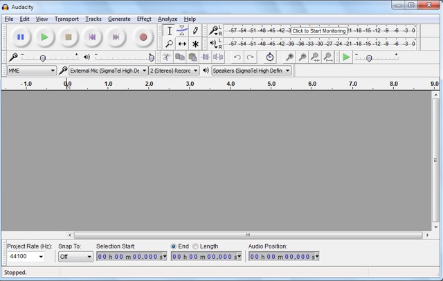Open the 2 (Stereo) recording channels dropdown

click(x=174, y=71)
